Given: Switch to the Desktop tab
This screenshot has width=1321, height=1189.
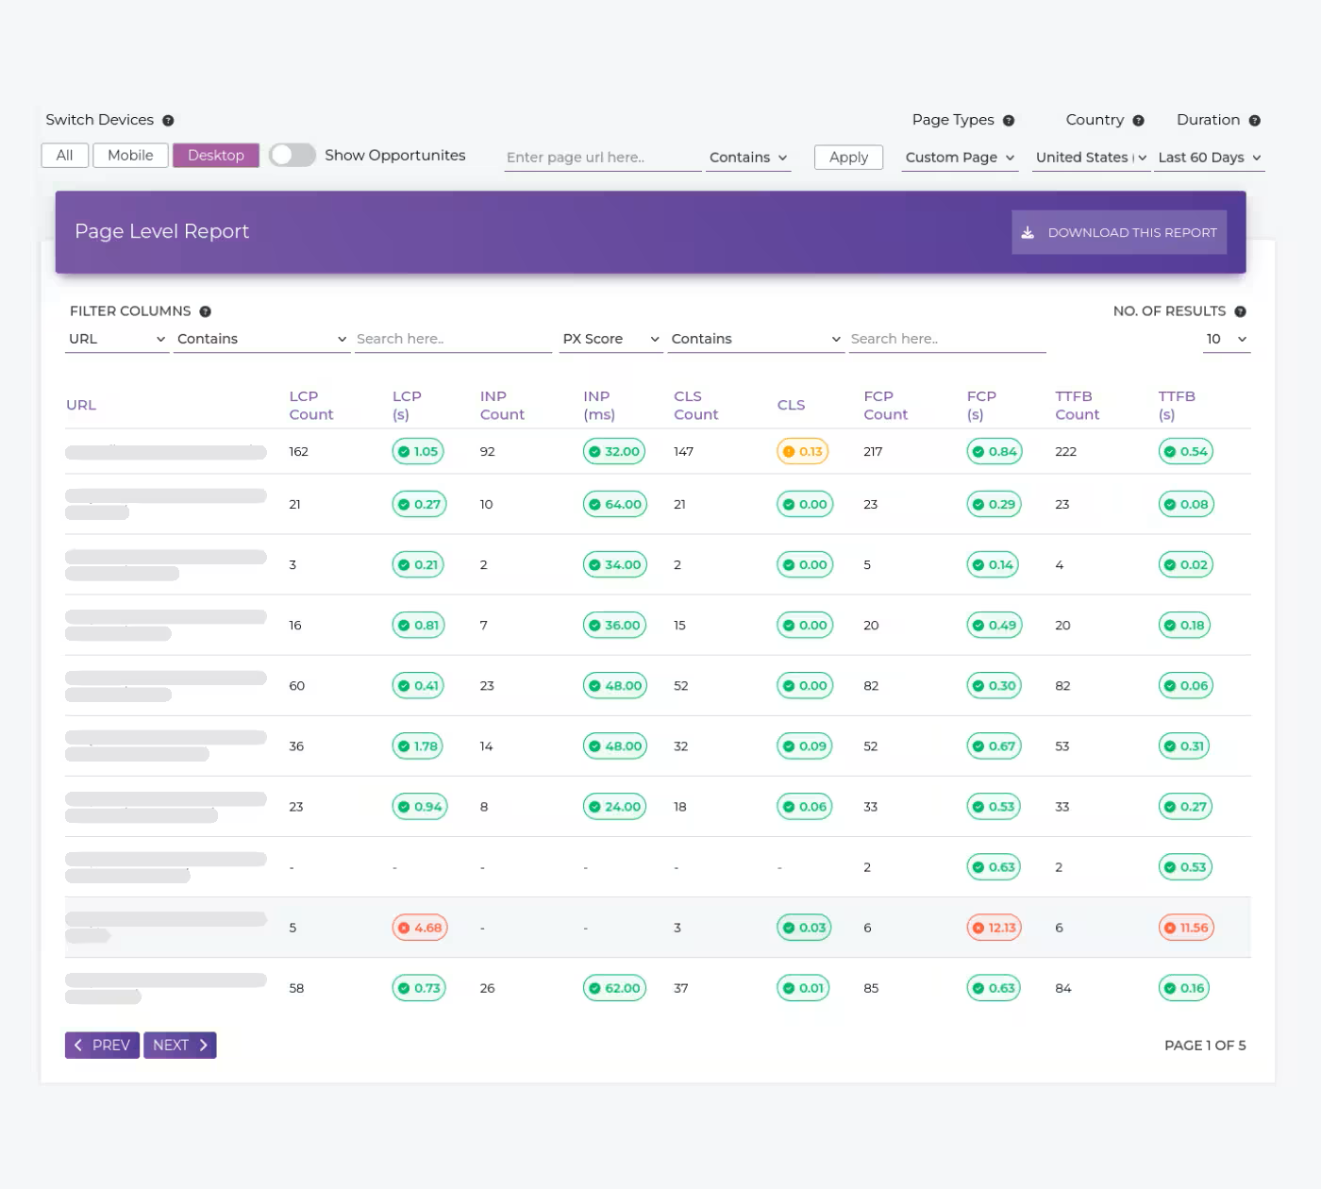Looking at the screenshot, I should [x=215, y=155].
